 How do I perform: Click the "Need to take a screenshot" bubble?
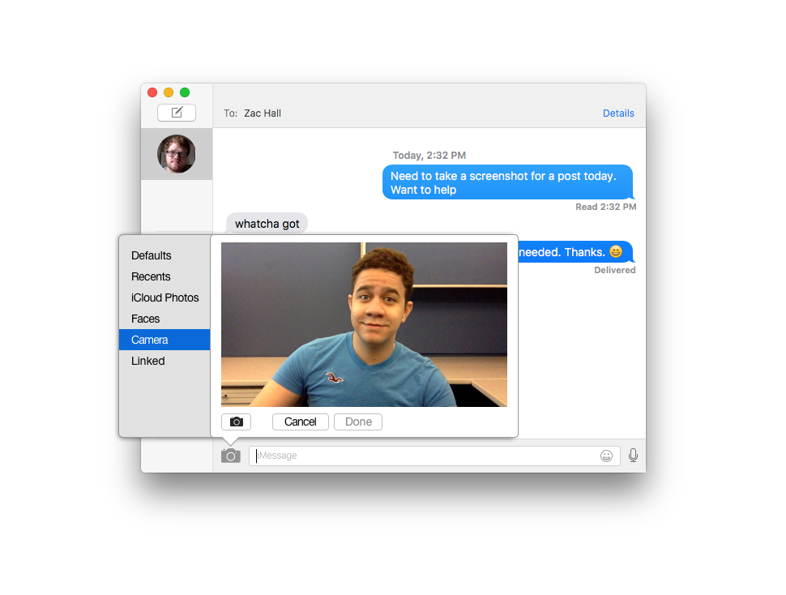point(506,182)
